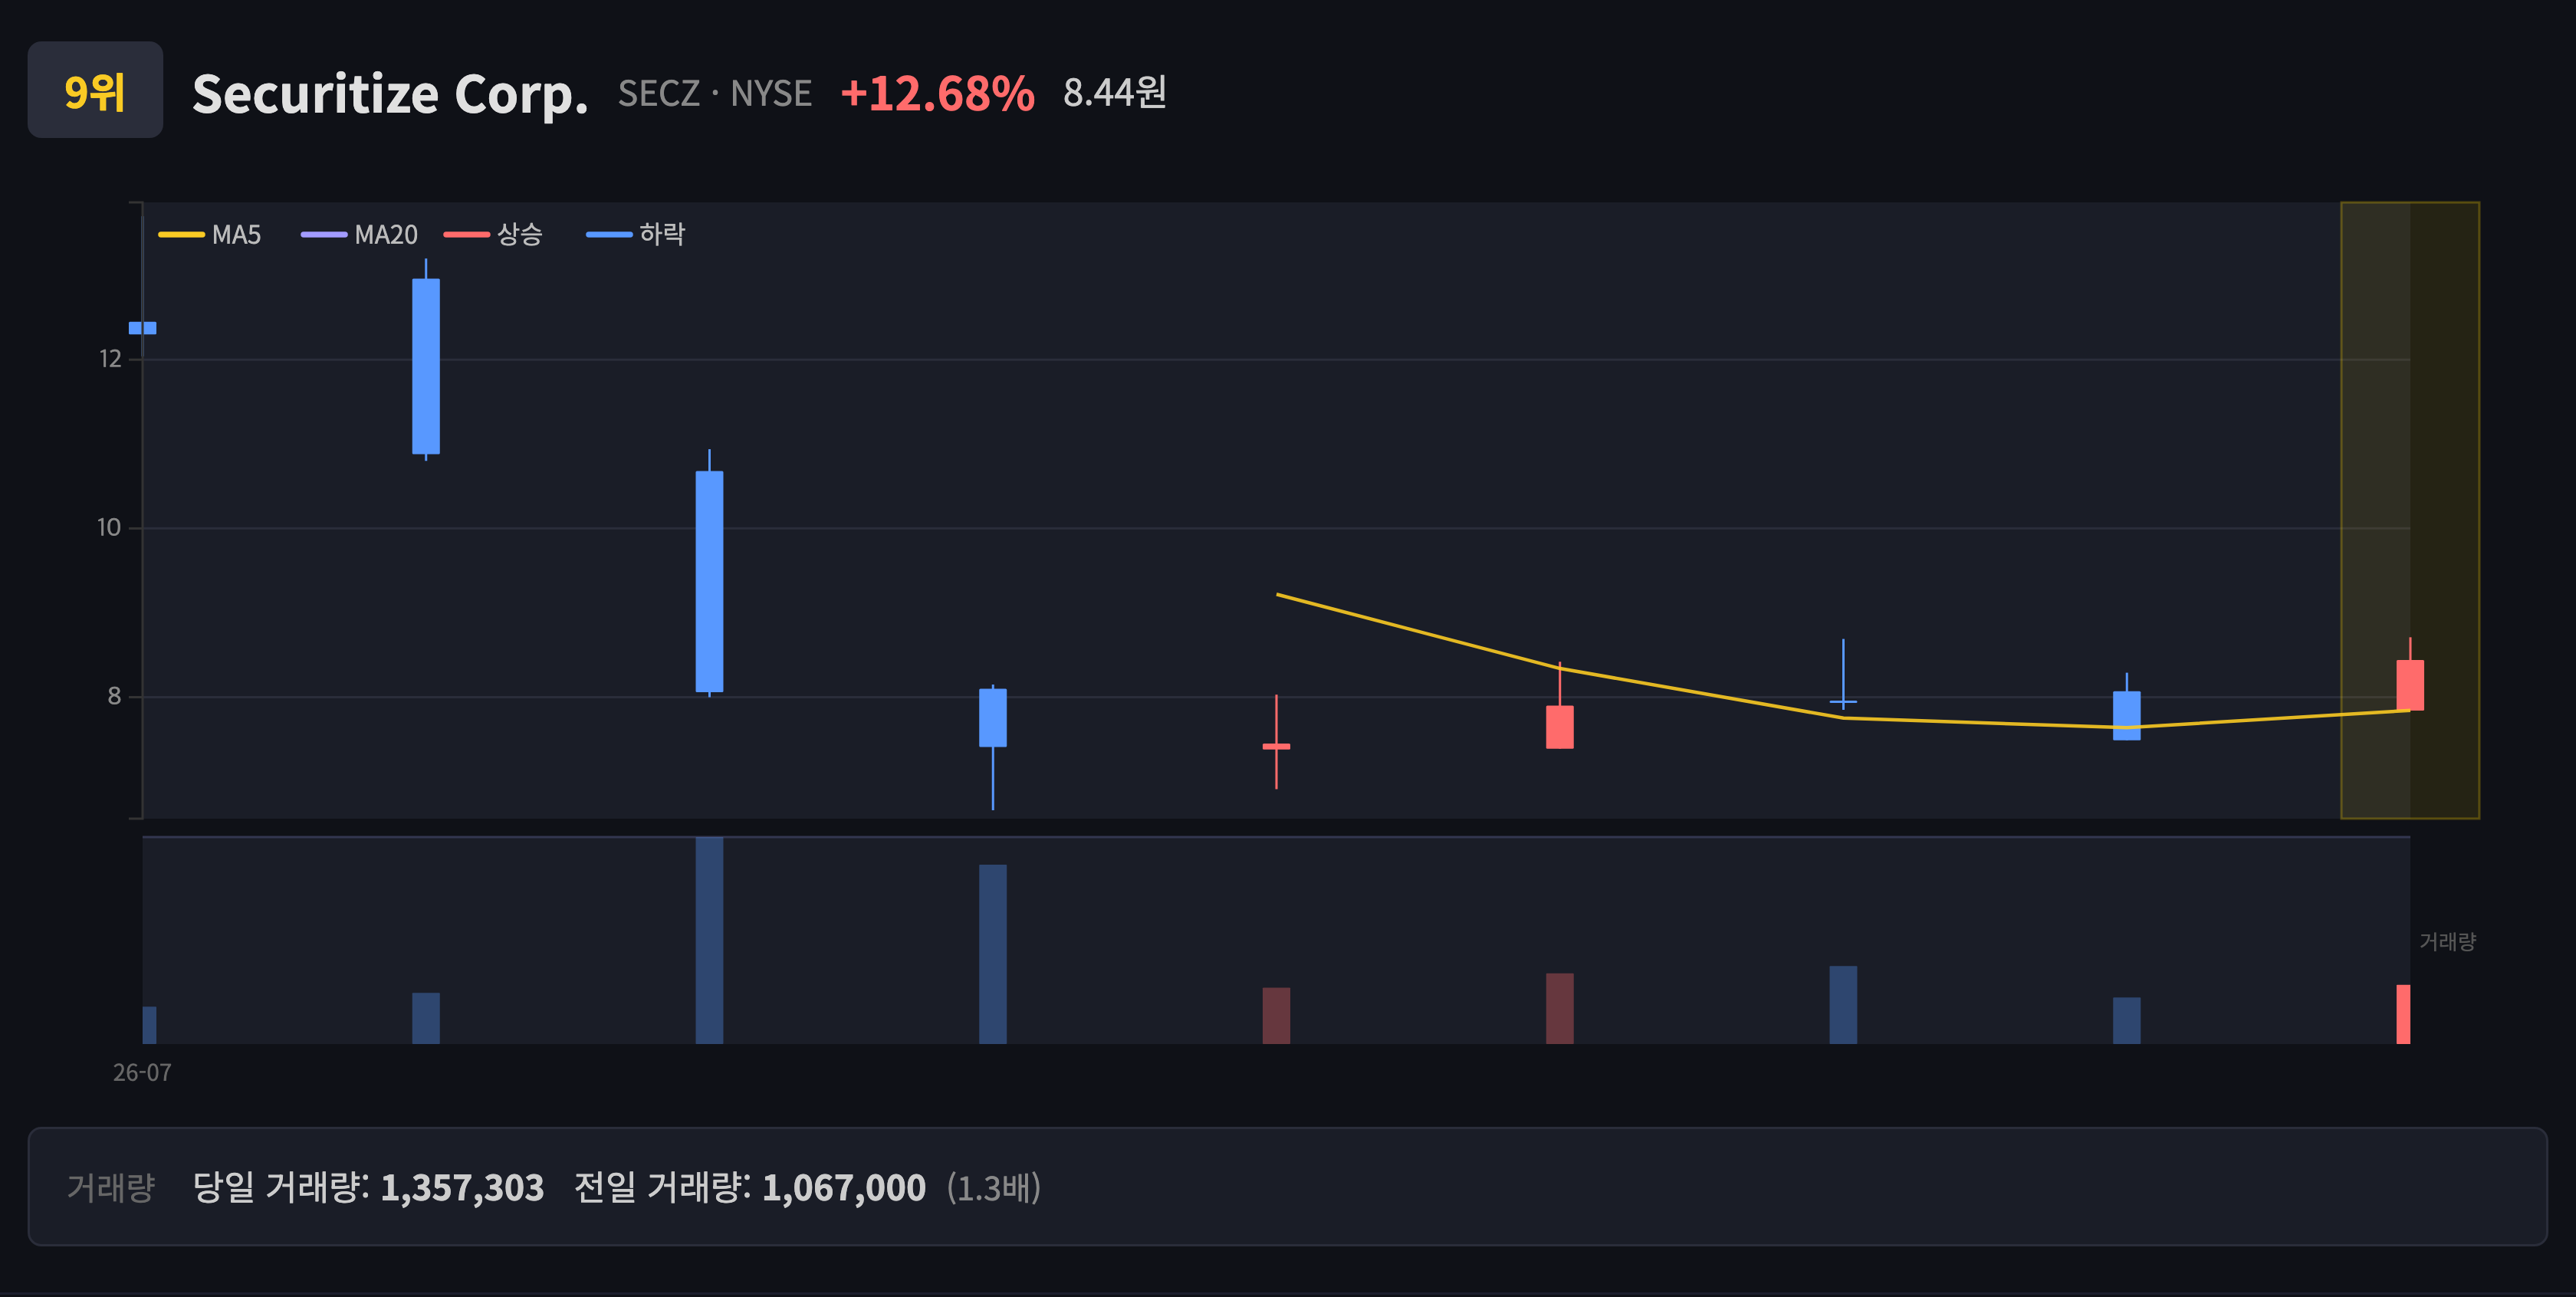
Task: Click the (1.3배) volume ratio
Action: click(994, 1187)
